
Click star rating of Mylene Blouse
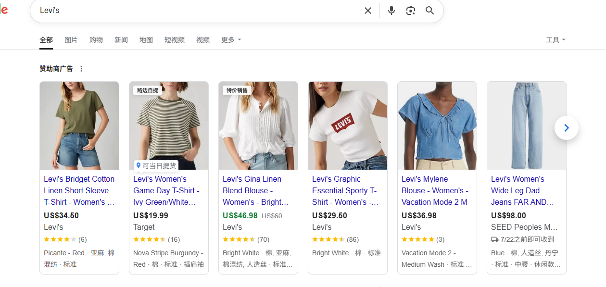tap(418, 239)
